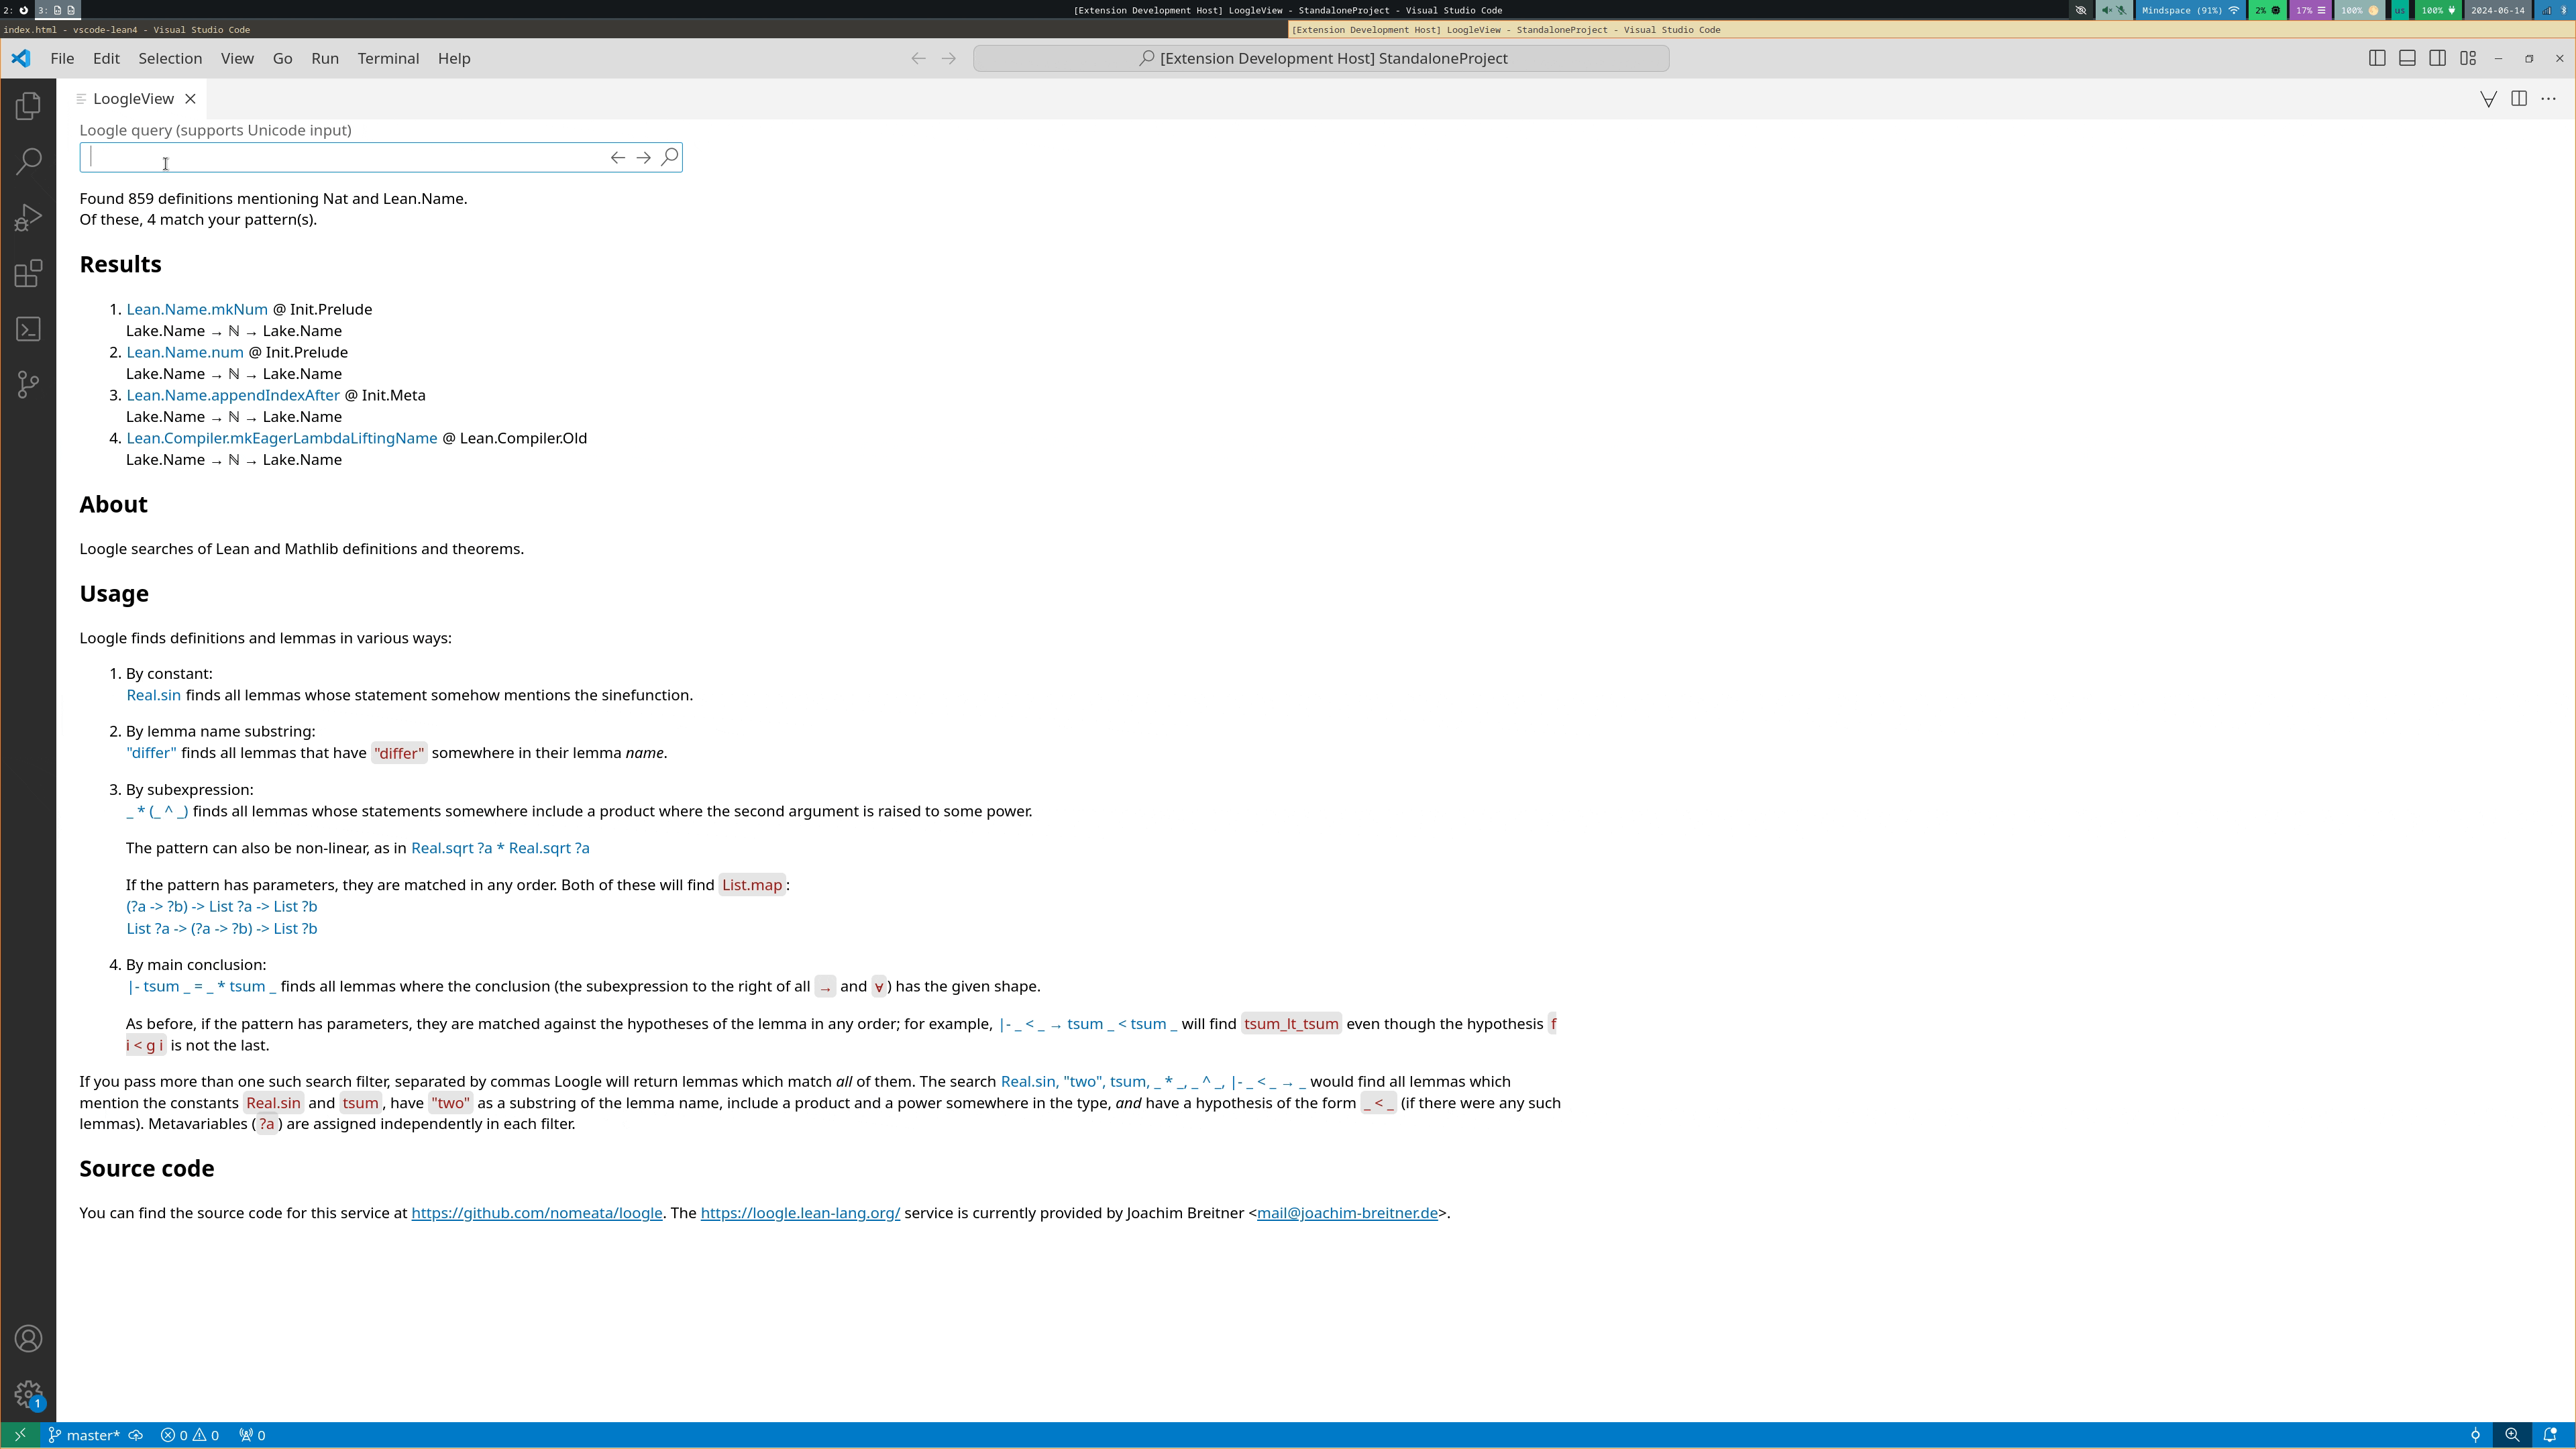The height and width of the screenshot is (1449, 2576).
Task: Open the Explorer view in activity bar
Action: point(28,106)
